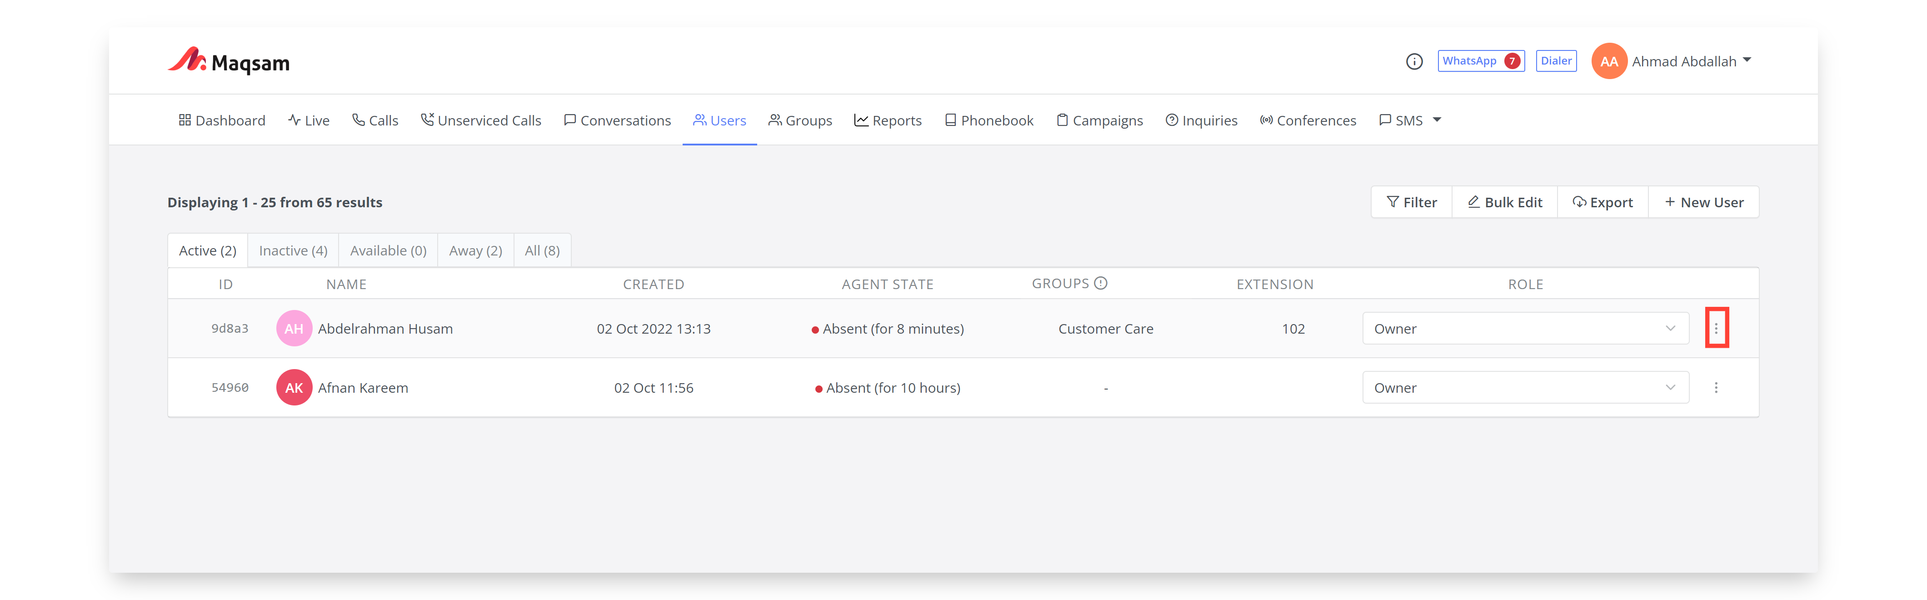The width and height of the screenshot is (1927, 600).
Task: Go to the Dashboard tab
Action: 221,120
